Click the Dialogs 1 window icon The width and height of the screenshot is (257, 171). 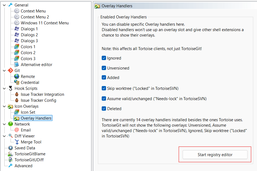click(x=17, y=29)
